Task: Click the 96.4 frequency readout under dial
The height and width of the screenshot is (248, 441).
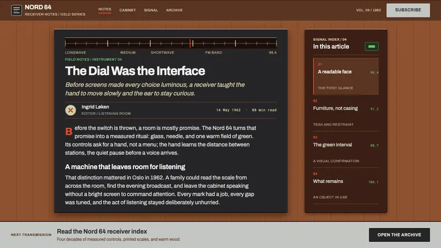Action: click(272, 52)
